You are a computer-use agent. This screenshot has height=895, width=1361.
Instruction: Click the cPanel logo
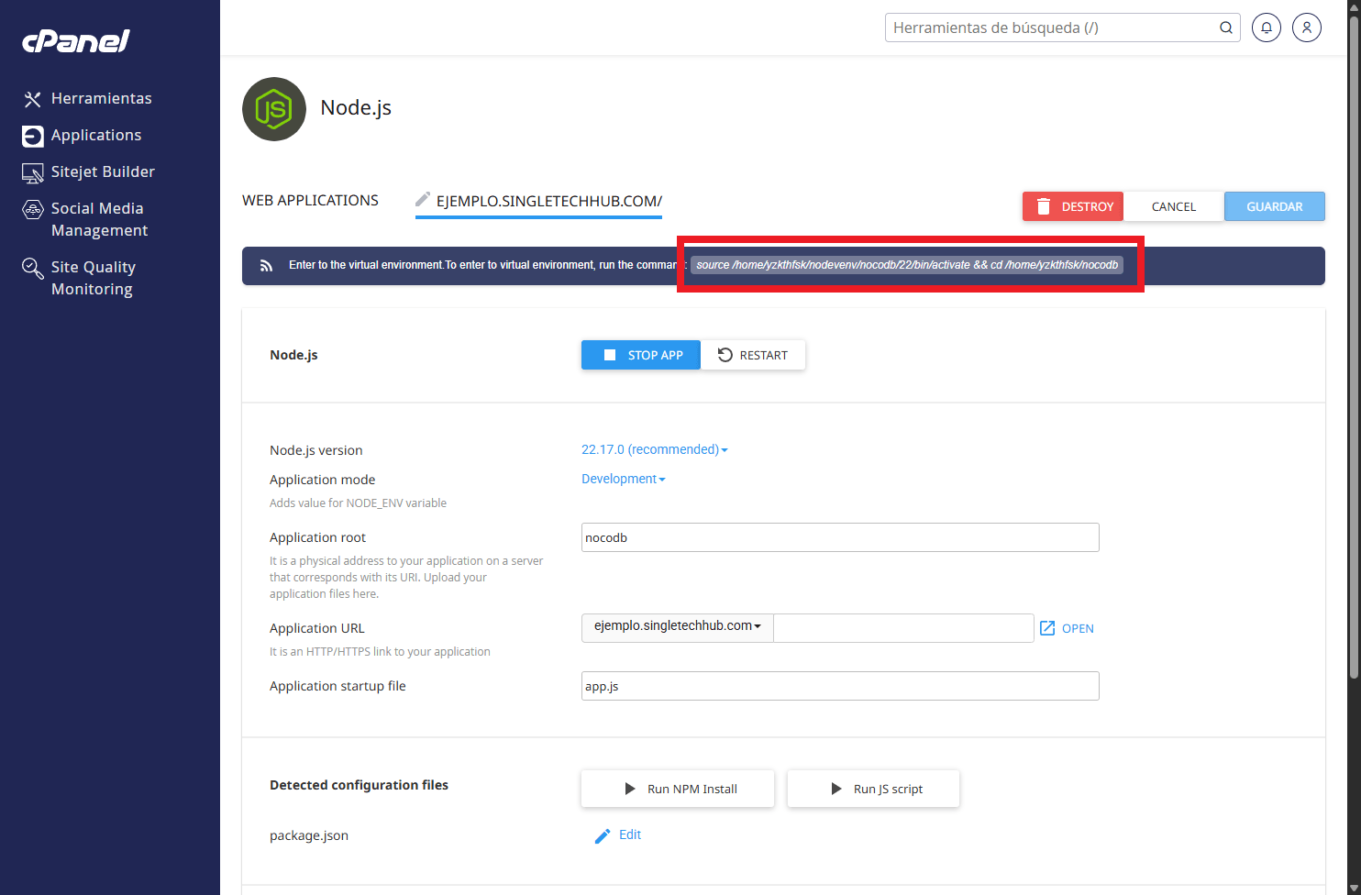[x=76, y=41]
